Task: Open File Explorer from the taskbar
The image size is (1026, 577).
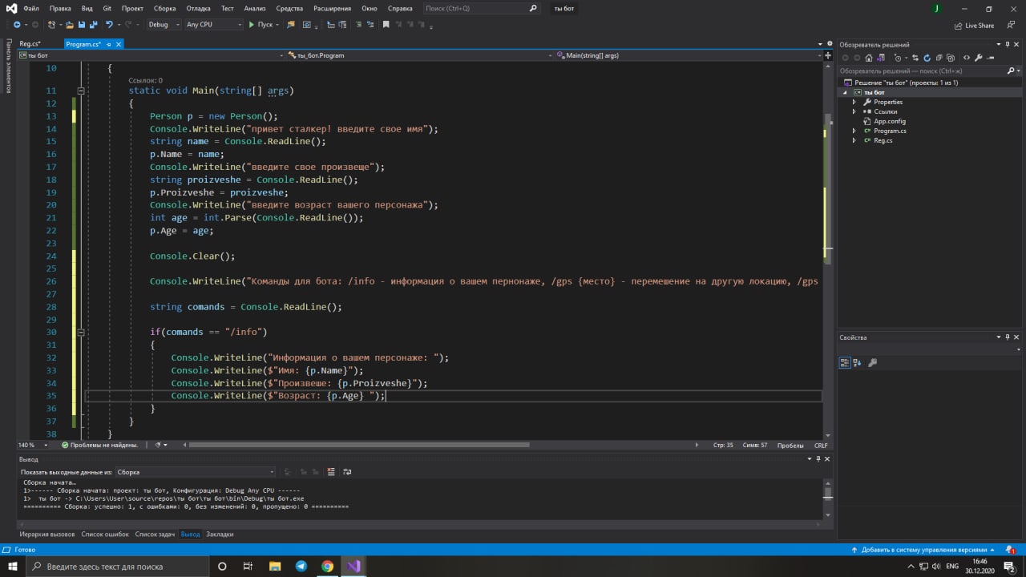Action: 274,566
